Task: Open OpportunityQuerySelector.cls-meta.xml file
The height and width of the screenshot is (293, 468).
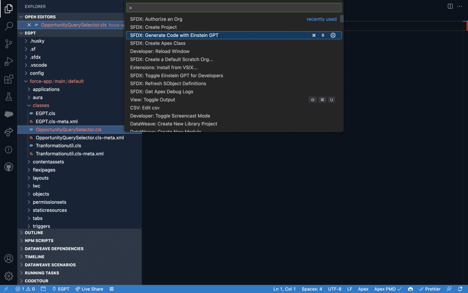Action: point(80,138)
